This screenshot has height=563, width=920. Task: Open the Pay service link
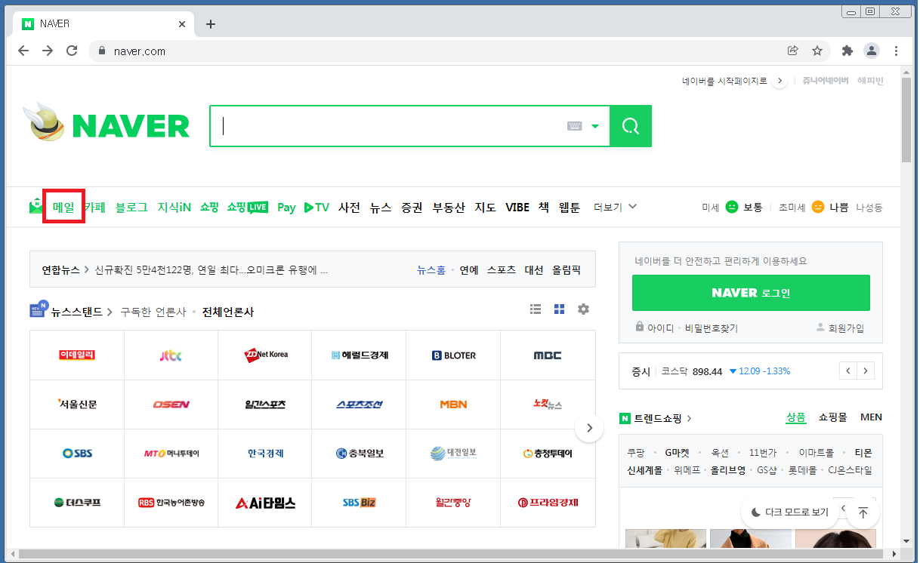[x=286, y=207]
